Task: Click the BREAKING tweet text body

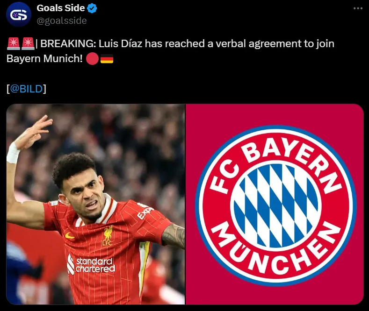Action: tap(170, 51)
